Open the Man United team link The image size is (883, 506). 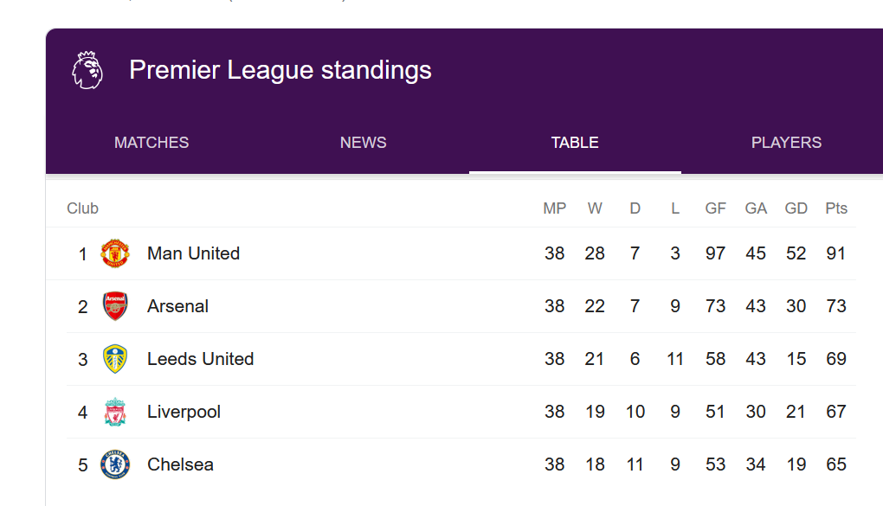pos(193,253)
